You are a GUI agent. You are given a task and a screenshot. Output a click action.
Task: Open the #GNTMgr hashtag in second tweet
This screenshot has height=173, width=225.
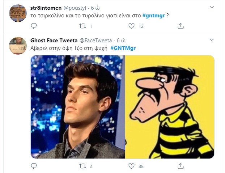123,48
